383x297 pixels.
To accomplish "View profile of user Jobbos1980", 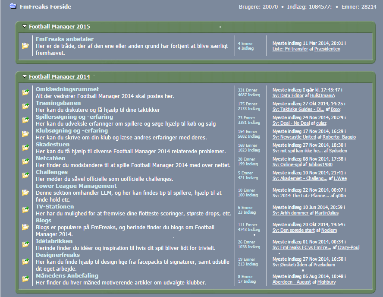I will 320,164.
